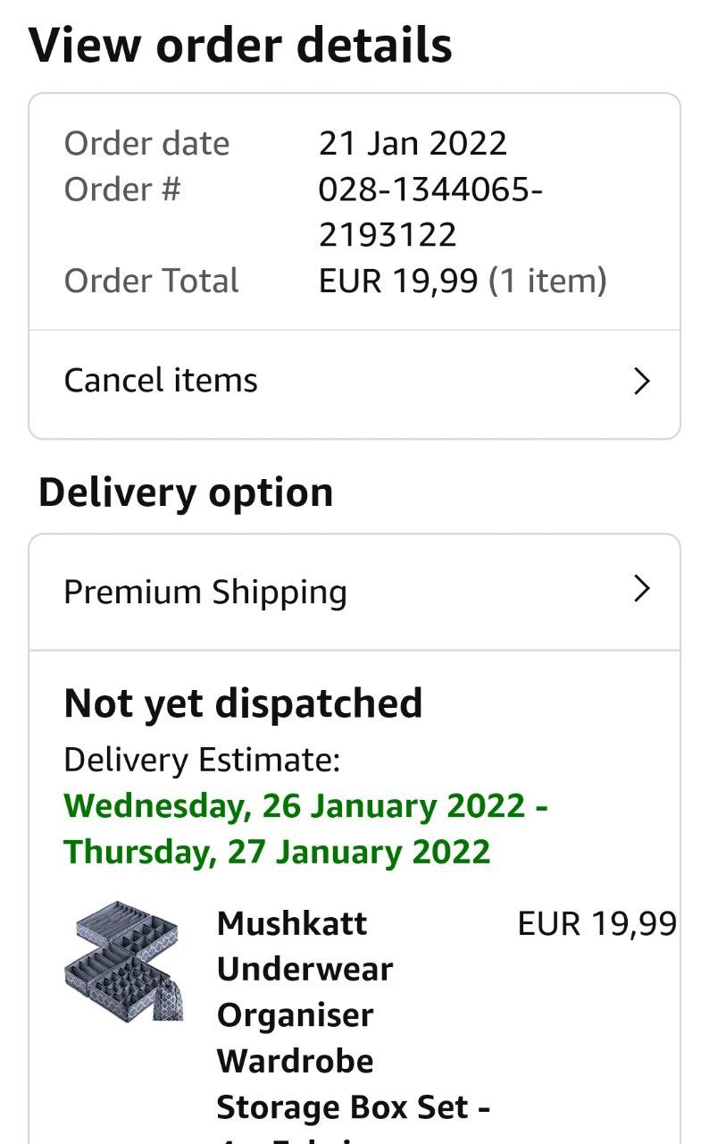Expand the Cancel items chevron arrow
Screen dimensions: 709x1144
click(x=641, y=382)
